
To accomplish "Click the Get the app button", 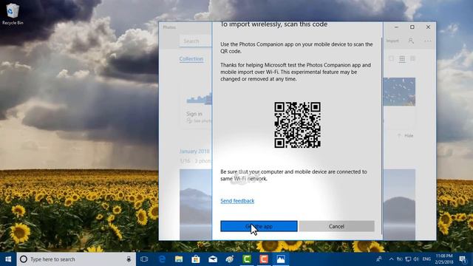I will pyautogui.click(x=259, y=226).
